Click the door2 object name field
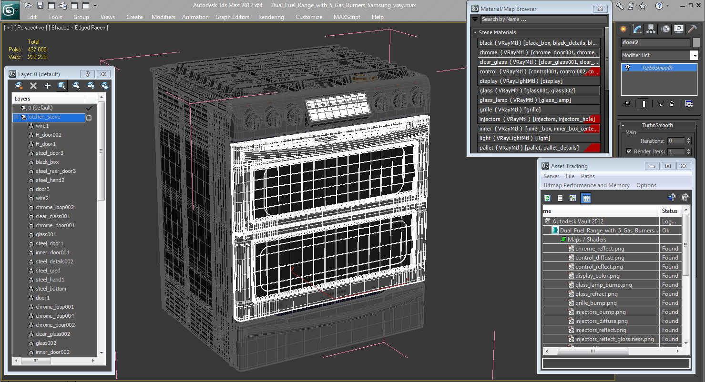Image resolution: width=705 pixels, height=382 pixels. point(656,43)
